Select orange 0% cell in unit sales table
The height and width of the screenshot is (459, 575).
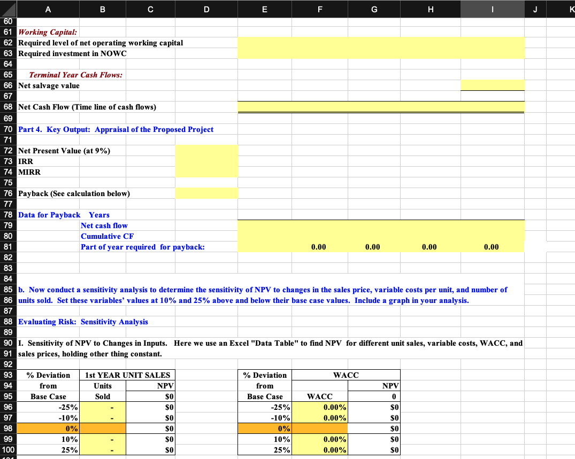pyautogui.click(x=48, y=428)
